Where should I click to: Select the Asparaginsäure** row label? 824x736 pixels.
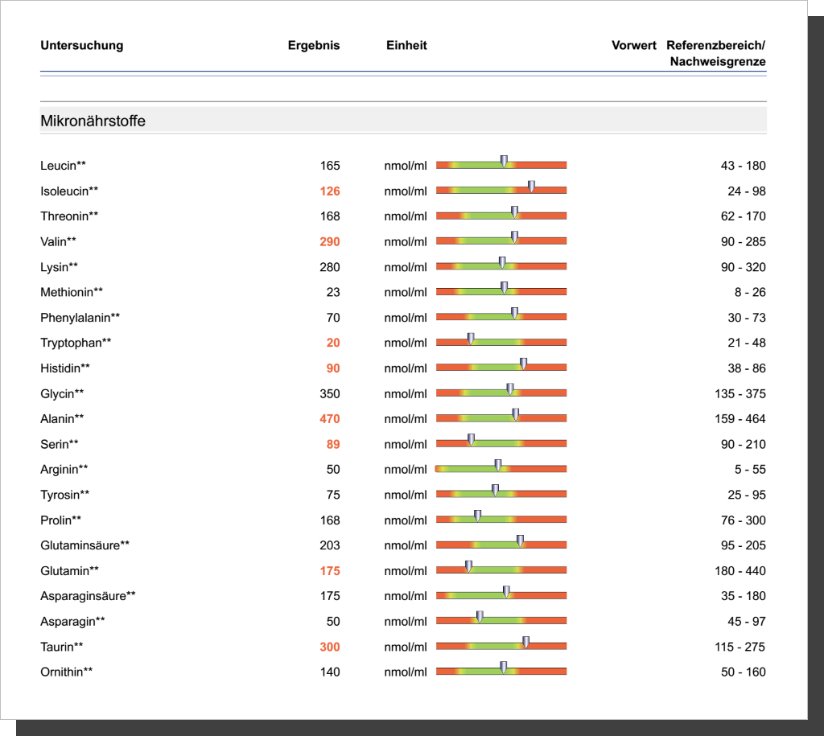[x=88, y=596]
